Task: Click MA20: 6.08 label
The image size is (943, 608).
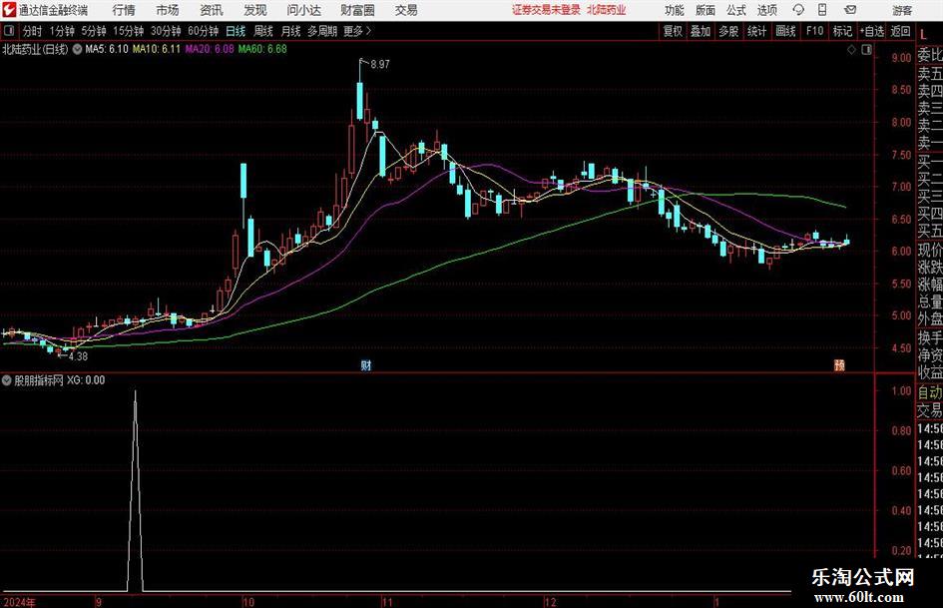Action: click(210, 49)
